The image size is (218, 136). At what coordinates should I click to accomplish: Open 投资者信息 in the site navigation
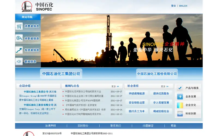[32, 50]
